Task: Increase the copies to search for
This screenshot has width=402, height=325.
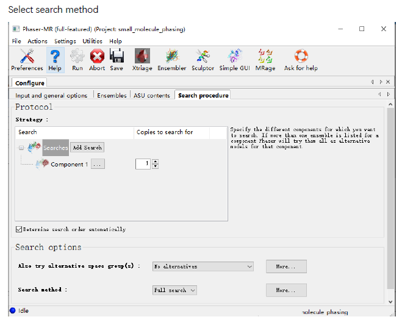Action: pyautogui.click(x=155, y=162)
